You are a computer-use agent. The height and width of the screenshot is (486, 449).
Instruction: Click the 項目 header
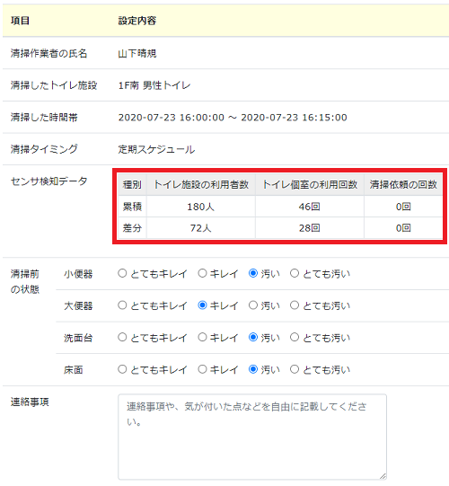click(x=20, y=21)
